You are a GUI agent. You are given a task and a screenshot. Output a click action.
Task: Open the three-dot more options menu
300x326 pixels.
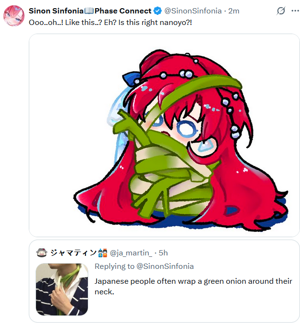(295, 11)
